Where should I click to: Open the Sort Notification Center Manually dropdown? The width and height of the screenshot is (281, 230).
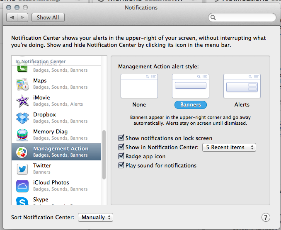(95, 218)
